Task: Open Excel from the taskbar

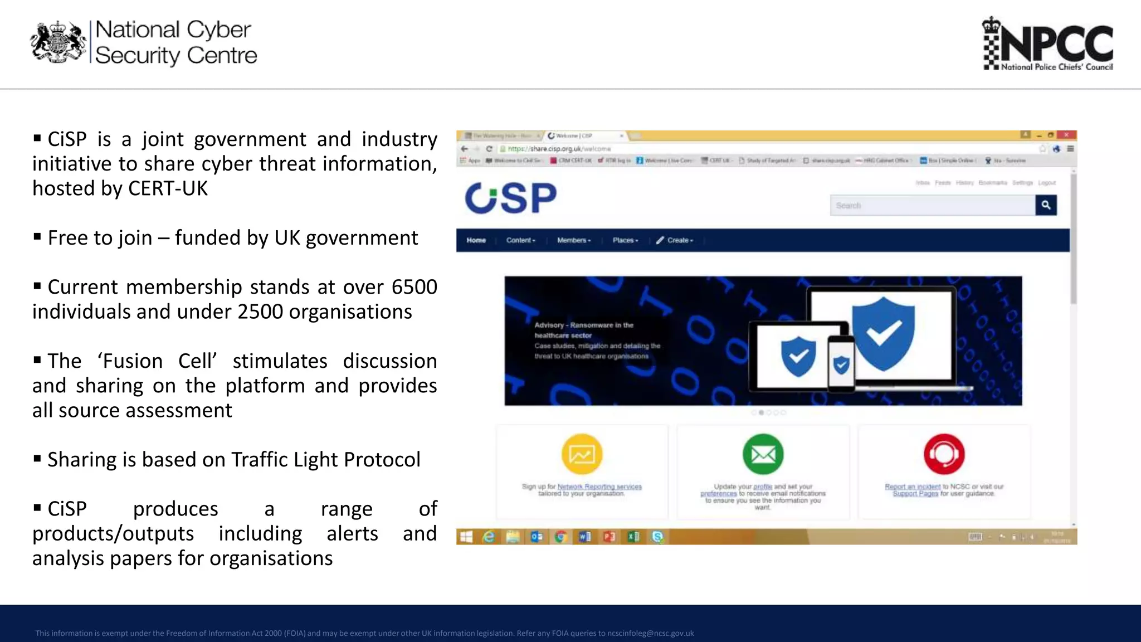Action: pyautogui.click(x=633, y=537)
